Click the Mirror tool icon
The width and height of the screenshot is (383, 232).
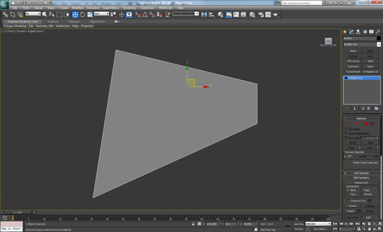click(204, 14)
